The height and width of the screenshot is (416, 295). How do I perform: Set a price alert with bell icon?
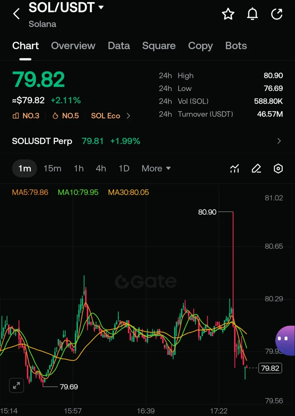click(x=252, y=14)
